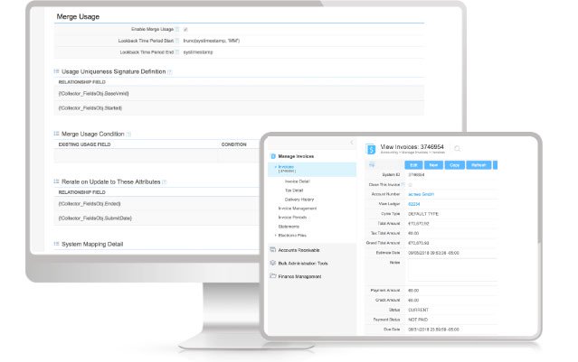Open Invoice Detail in the tablet sidebar
Viewport: 578px width, 362px height.
[x=297, y=181]
